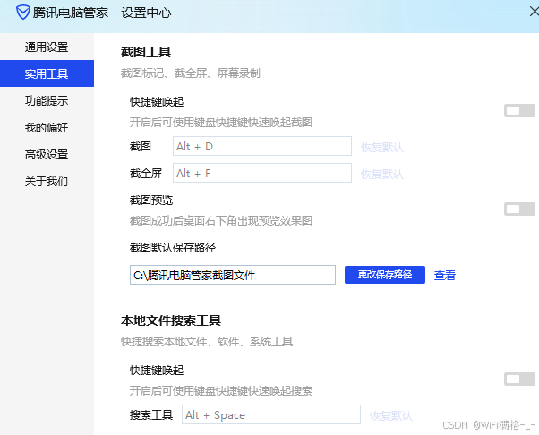The image size is (539, 435).
Task: Click the 搜索工具 field label
Action: (x=151, y=414)
